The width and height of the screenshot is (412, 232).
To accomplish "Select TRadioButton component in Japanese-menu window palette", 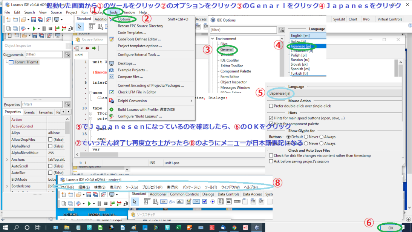I will 213,202.
